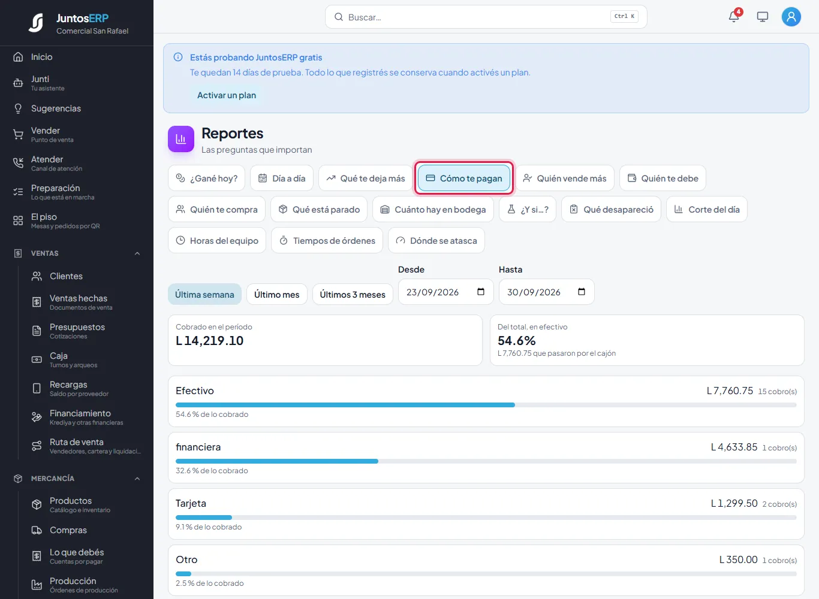The width and height of the screenshot is (819, 599).
Task: Select the Horas del equipo report
Action: tap(216, 240)
